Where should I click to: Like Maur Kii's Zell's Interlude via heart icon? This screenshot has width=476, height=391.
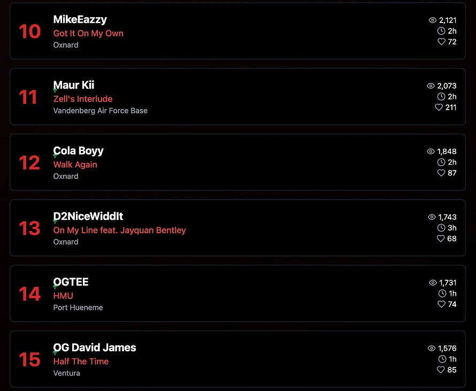pos(439,107)
